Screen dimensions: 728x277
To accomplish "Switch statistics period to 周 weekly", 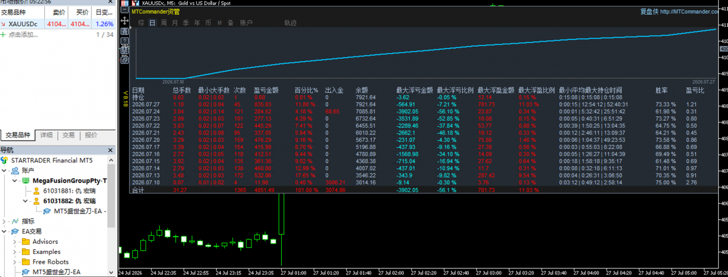I will click(163, 22).
